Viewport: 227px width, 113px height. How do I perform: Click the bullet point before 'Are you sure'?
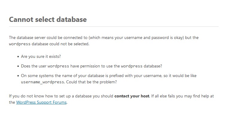pos(18,57)
